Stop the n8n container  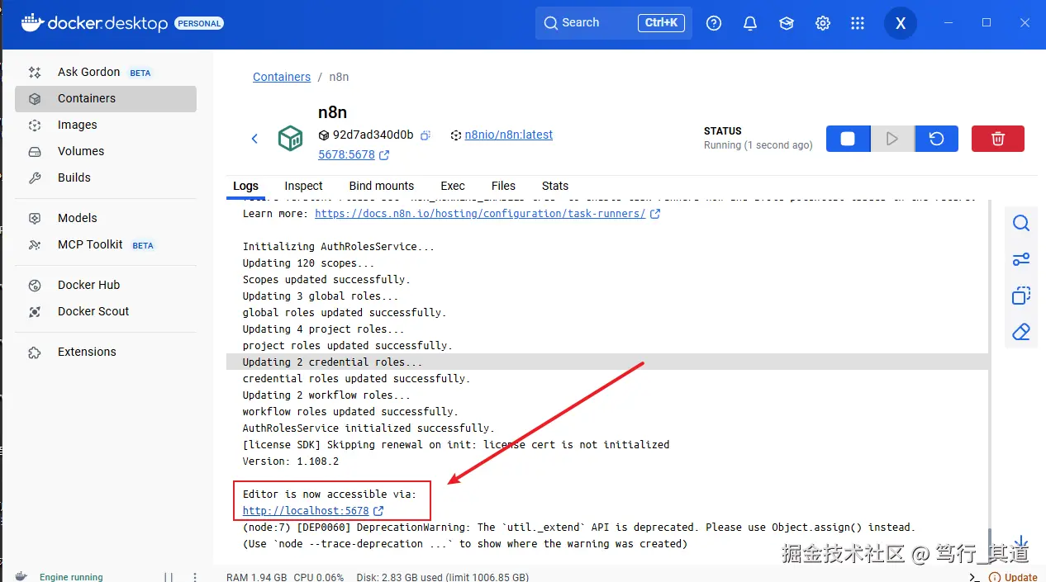[x=848, y=139]
